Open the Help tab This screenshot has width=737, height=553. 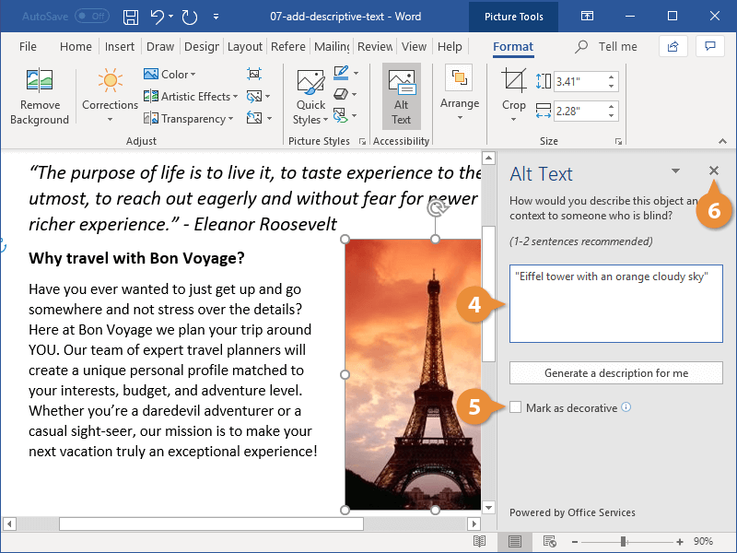tap(450, 47)
